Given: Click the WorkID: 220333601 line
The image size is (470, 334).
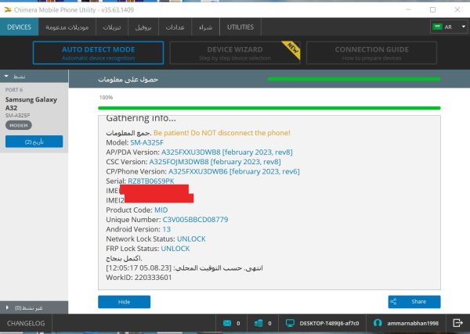Looking at the screenshot, I should (139, 278).
